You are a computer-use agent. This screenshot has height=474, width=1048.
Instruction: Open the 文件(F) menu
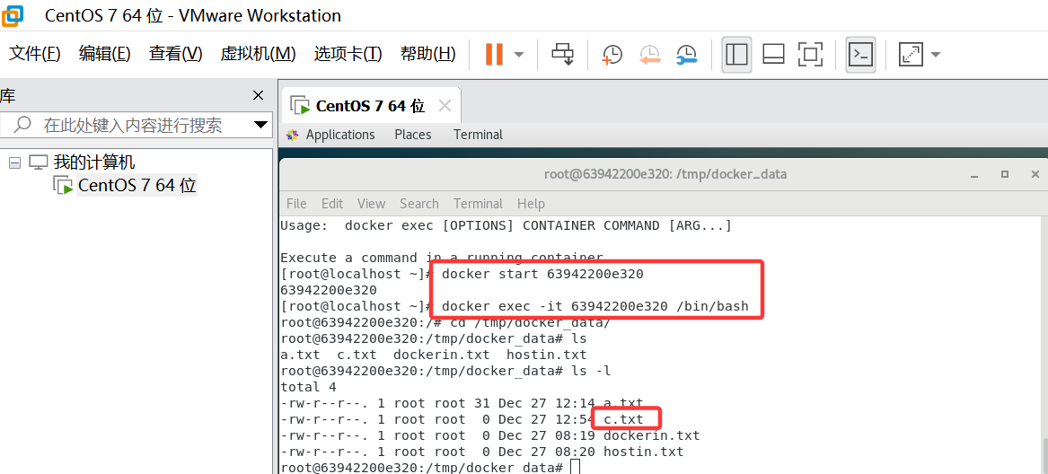(35, 54)
